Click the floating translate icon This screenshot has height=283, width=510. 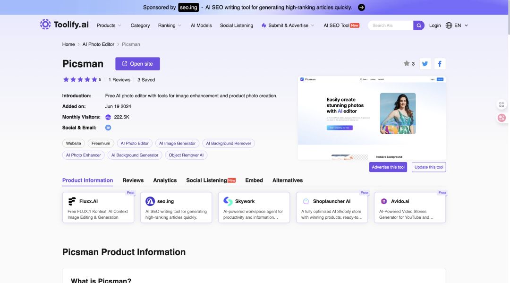(501, 118)
